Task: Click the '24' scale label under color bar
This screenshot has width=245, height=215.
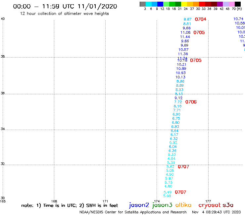Action: (x=186, y=9)
